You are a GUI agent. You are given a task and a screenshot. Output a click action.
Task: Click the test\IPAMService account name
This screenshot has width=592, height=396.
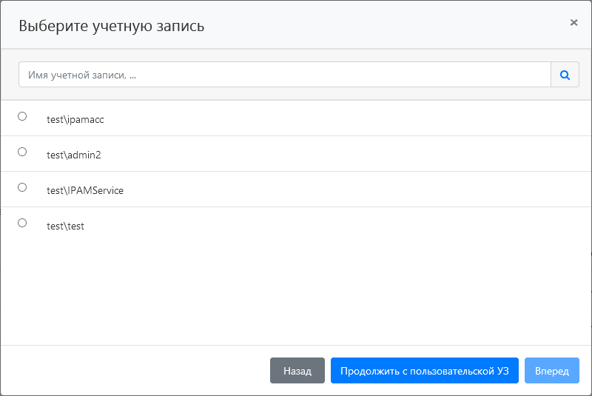click(x=85, y=190)
